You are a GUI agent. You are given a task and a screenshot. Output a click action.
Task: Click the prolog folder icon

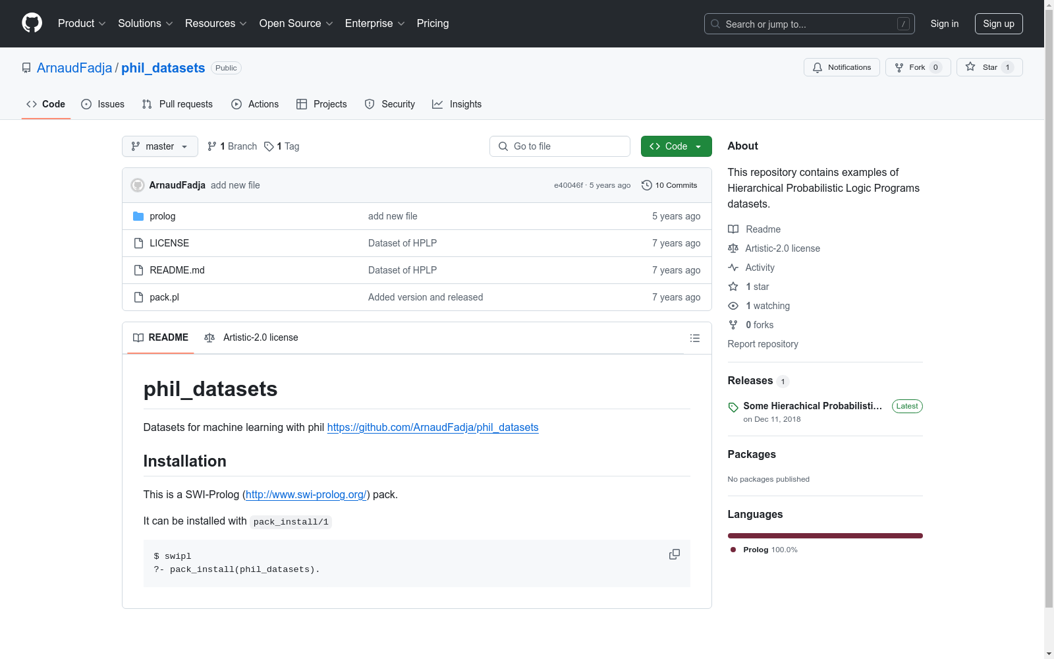click(x=138, y=216)
